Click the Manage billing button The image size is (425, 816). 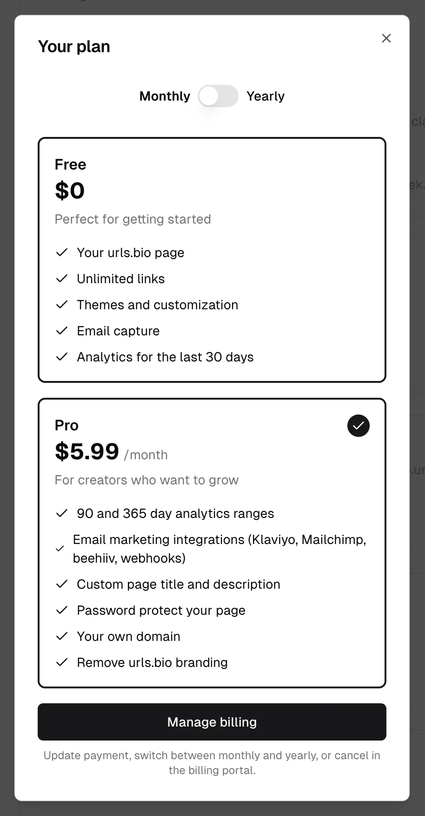(x=212, y=722)
